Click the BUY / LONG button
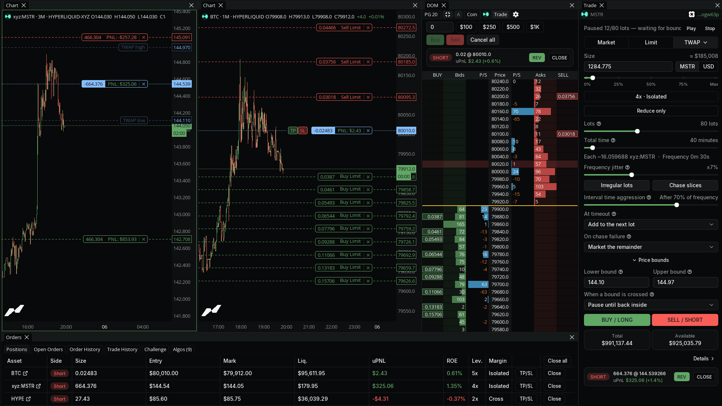The width and height of the screenshot is (722, 406). (617, 320)
